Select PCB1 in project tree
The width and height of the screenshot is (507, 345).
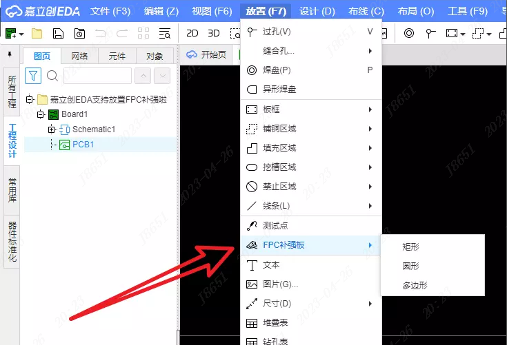tap(83, 144)
